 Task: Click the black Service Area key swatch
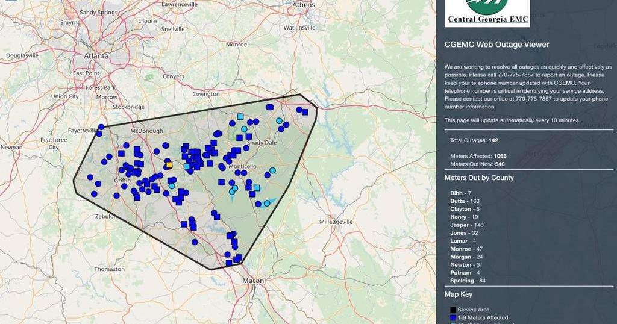tap(453, 310)
